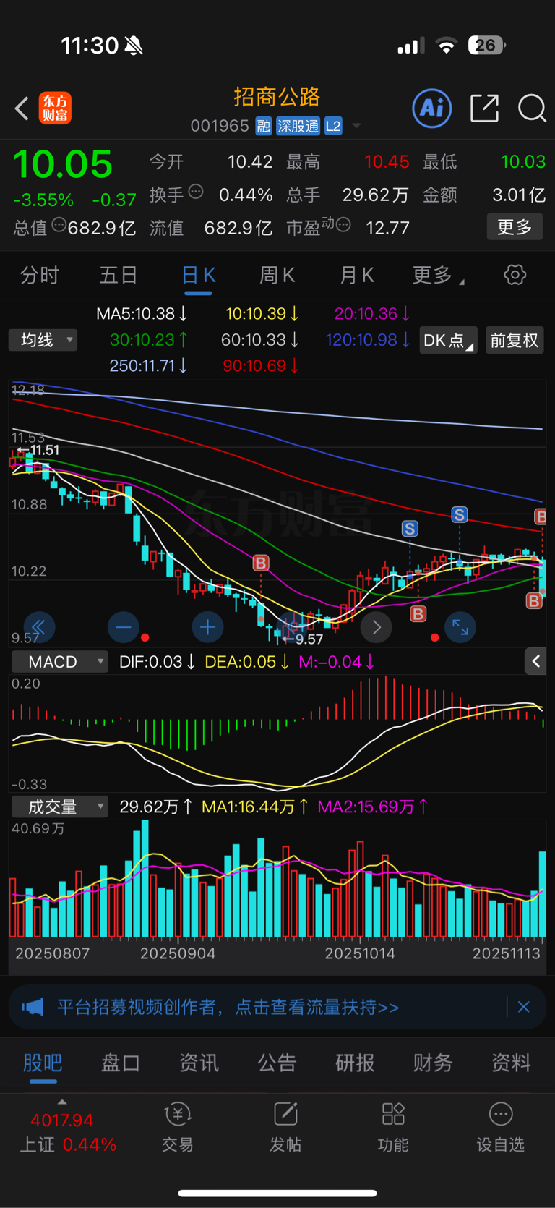
Task: Tap the 9.57 low price label
Action: pos(303,639)
